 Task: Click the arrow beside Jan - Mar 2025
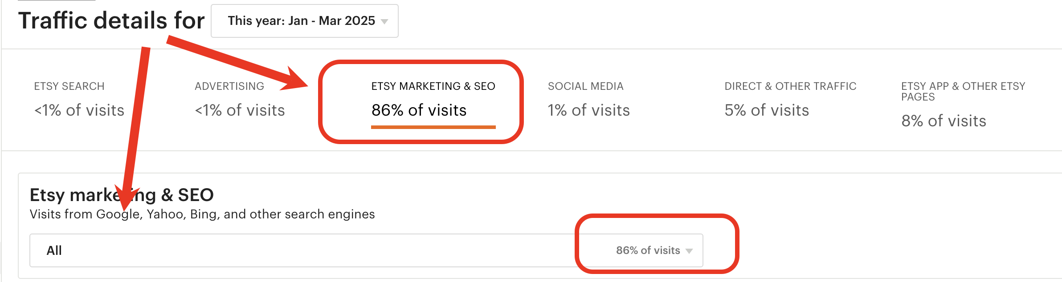click(384, 21)
